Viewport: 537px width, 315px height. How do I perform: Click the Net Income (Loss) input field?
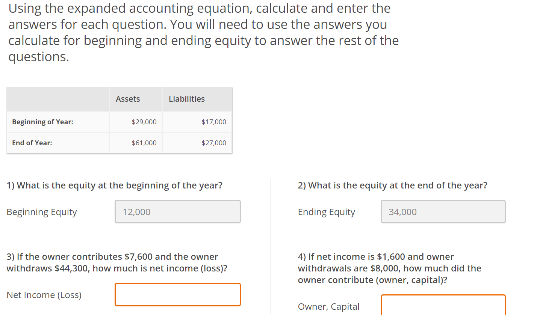pyautogui.click(x=177, y=294)
